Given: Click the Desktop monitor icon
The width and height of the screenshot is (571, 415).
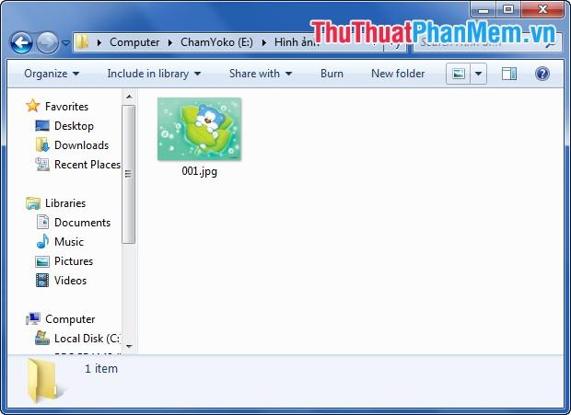Looking at the screenshot, I should coord(42,126).
